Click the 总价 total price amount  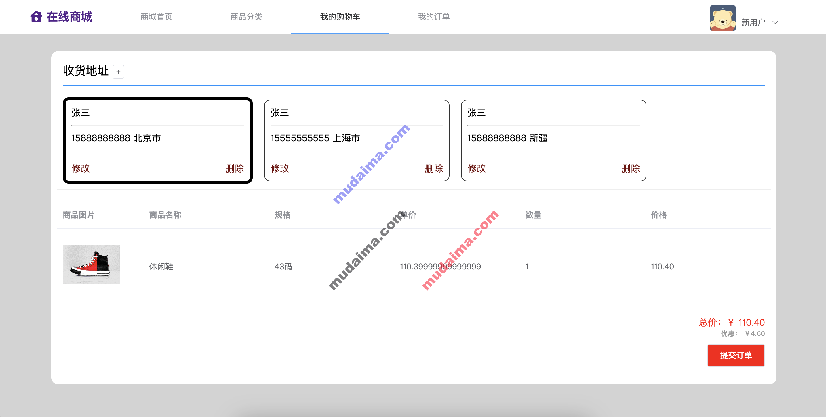(751, 322)
